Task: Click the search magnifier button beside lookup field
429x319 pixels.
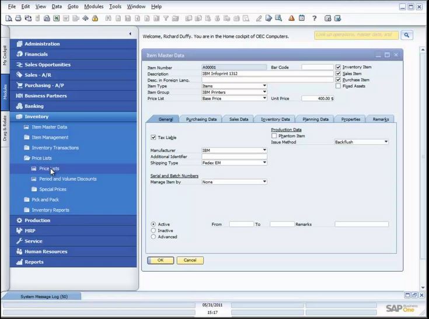Action: [407, 35]
